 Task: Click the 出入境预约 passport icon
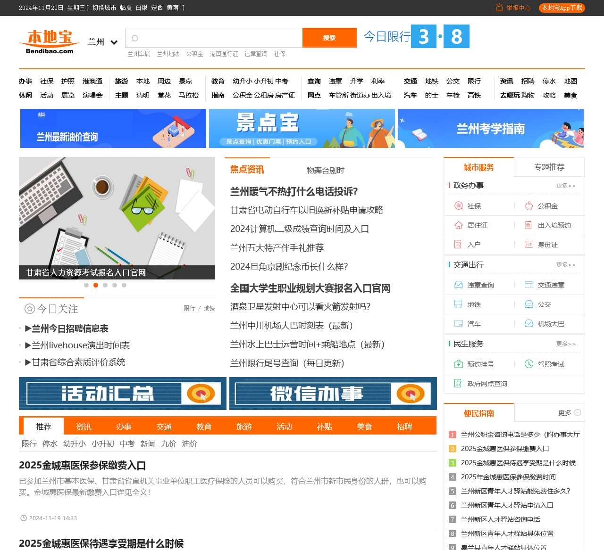pos(528,225)
